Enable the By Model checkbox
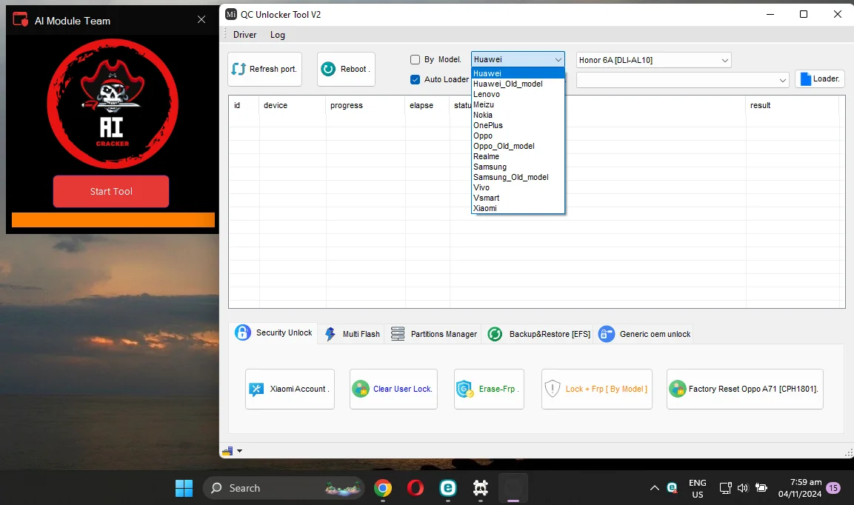The height and width of the screenshot is (505, 854). click(x=415, y=59)
